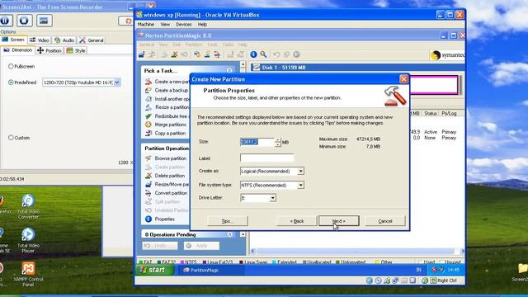Screen dimensions: 528x297
Task: Open the VirtualBox Devices menu
Action: pos(183,24)
